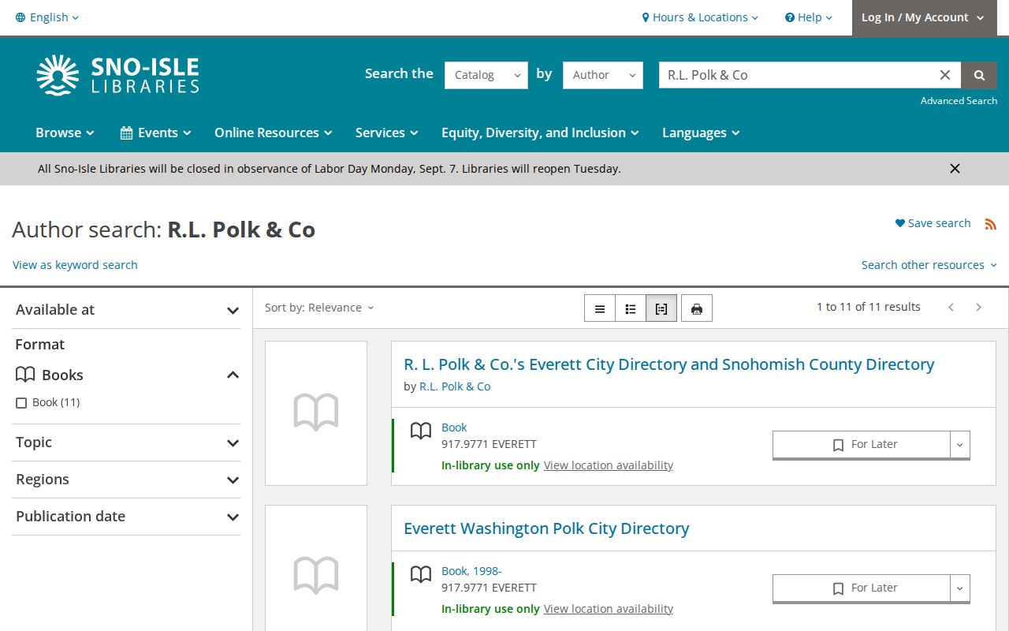Open For Later options arrow for Polk City Directory
1009x631 pixels.
tap(959, 588)
